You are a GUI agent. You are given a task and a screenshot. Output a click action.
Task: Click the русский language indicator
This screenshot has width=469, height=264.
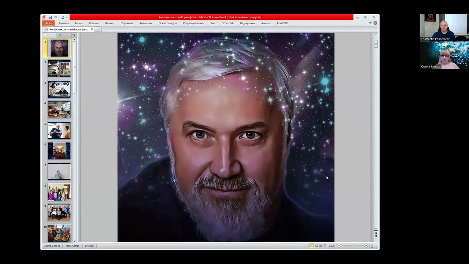click(89, 246)
